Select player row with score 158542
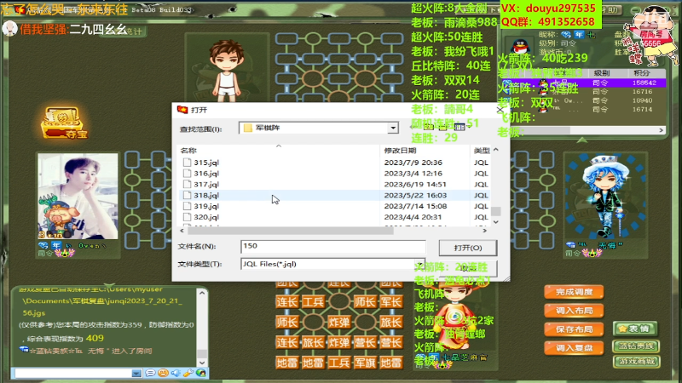This screenshot has height=383, width=682. point(585,83)
